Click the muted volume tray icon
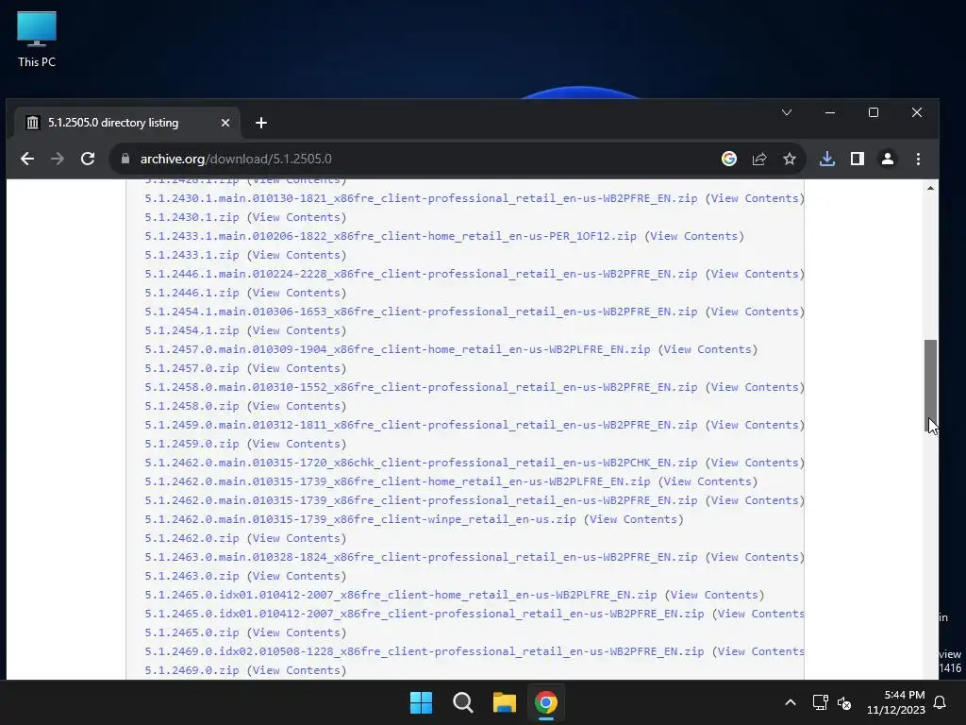Screen dimensions: 966x725 (844, 702)
